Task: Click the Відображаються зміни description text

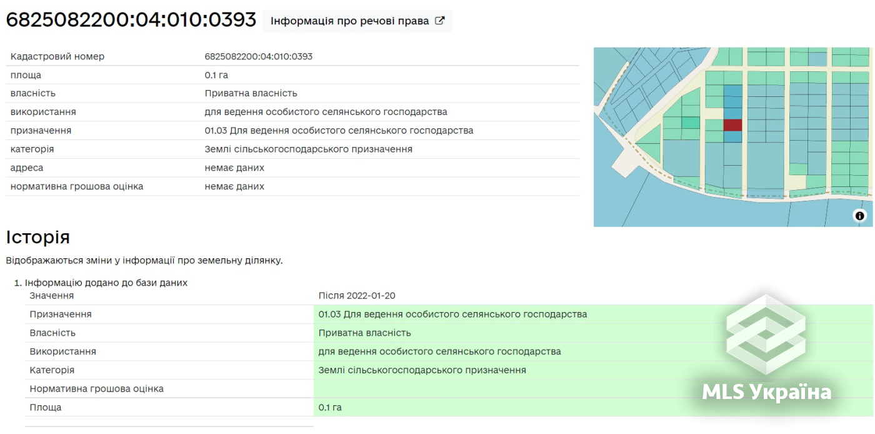Action: click(x=144, y=260)
